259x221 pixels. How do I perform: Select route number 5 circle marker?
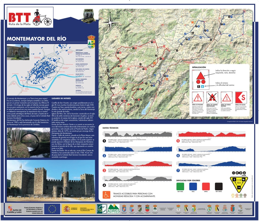point(178,141)
